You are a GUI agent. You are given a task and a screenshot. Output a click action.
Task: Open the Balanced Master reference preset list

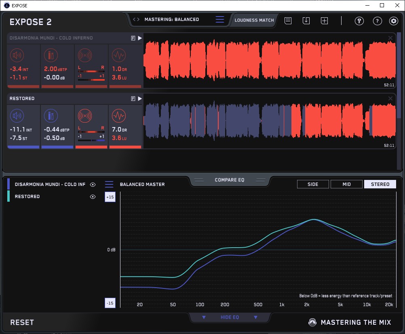(109, 184)
